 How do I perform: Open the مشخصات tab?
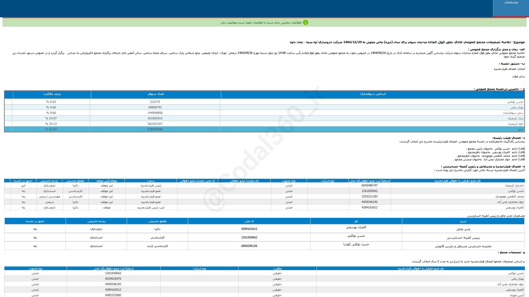[x=511, y=2]
